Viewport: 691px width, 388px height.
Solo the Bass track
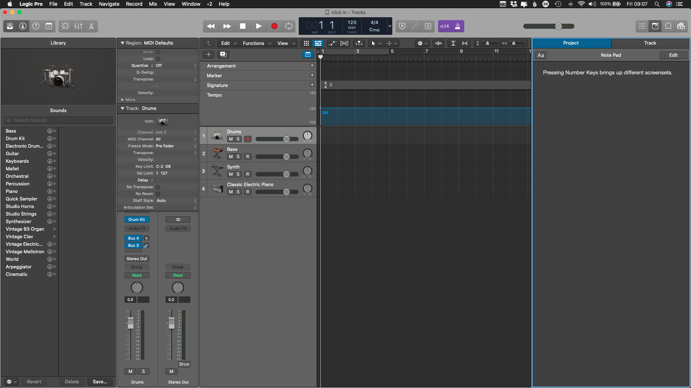[238, 157]
